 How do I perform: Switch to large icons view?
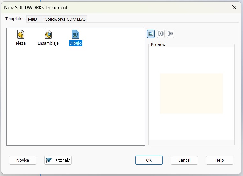151,34
